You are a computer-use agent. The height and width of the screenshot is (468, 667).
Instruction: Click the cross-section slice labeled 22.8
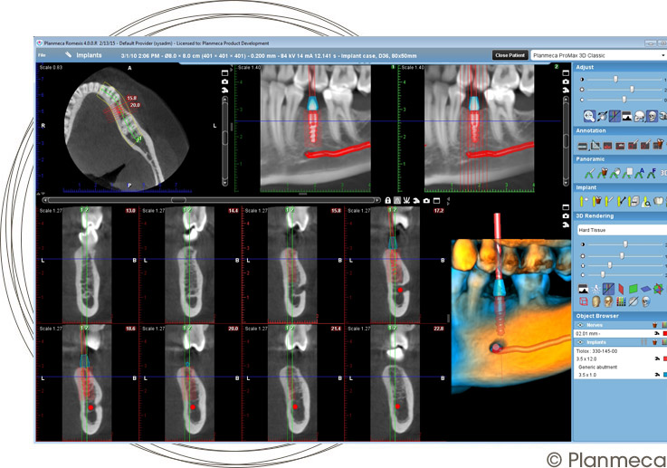[395, 383]
